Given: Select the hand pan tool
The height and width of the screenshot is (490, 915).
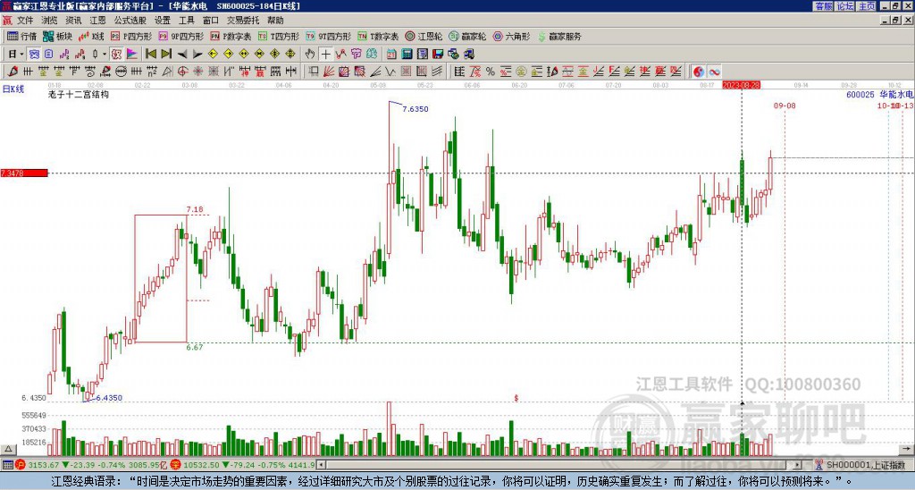Looking at the screenshot, I should point(310,54).
